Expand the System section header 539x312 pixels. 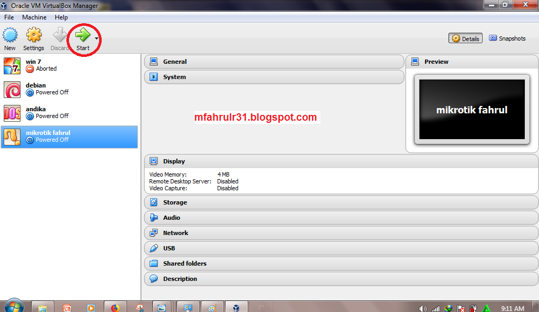coord(274,77)
